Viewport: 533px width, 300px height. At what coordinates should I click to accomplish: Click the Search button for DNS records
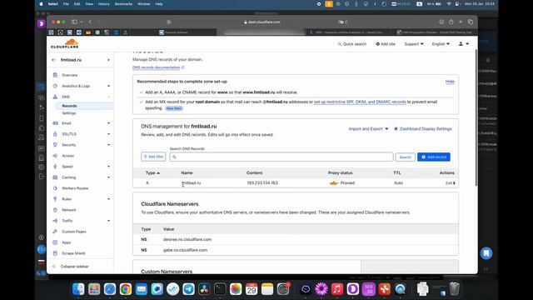click(x=406, y=157)
